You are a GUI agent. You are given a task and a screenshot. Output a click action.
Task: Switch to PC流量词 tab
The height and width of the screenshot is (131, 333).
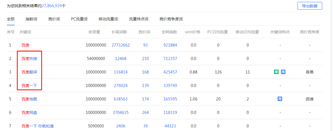pyautogui.click(x=79, y=19)
